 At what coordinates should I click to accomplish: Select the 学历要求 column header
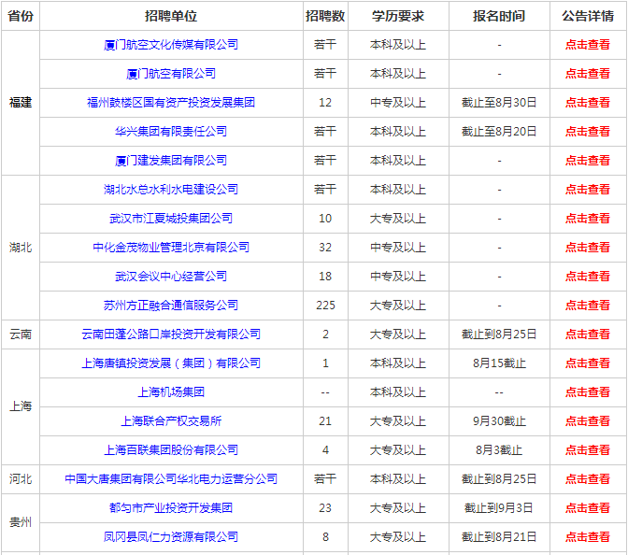pos(398,16)
